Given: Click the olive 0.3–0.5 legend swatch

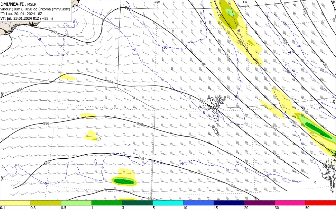Looking at the screenshot, I should coord(46,203).
